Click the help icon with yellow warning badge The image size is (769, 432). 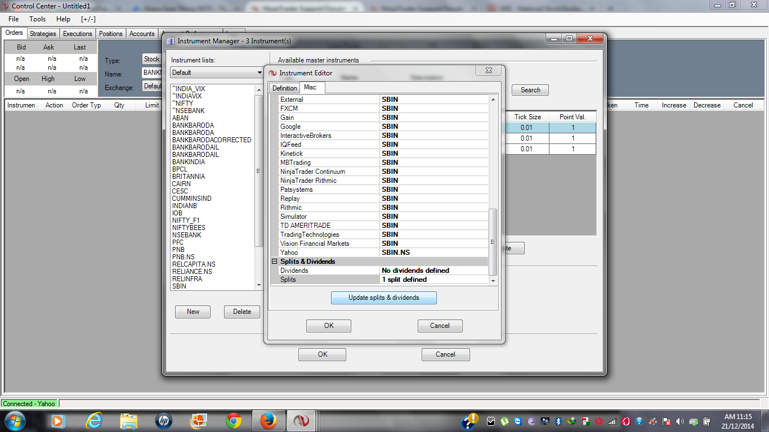[470, 421]
